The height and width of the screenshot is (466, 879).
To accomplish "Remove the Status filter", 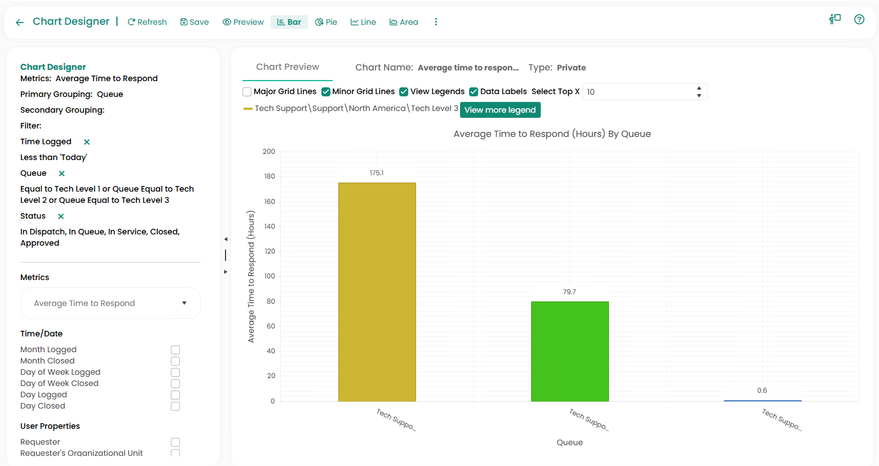I will click(x=61, y=216).
